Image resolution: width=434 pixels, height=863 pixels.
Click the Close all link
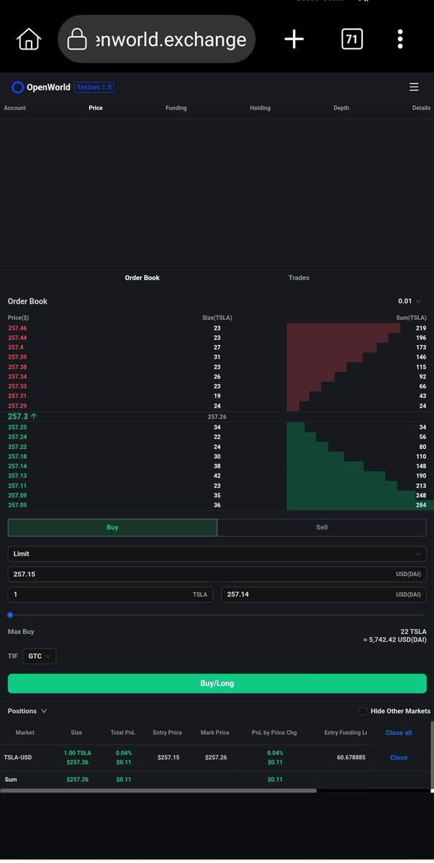(x=399, y=733)
